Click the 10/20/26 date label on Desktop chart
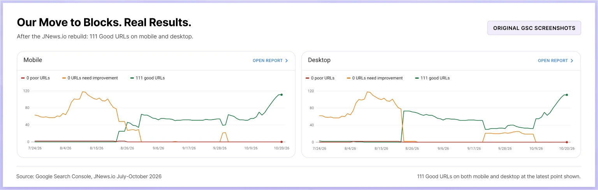 coord(567,148)
